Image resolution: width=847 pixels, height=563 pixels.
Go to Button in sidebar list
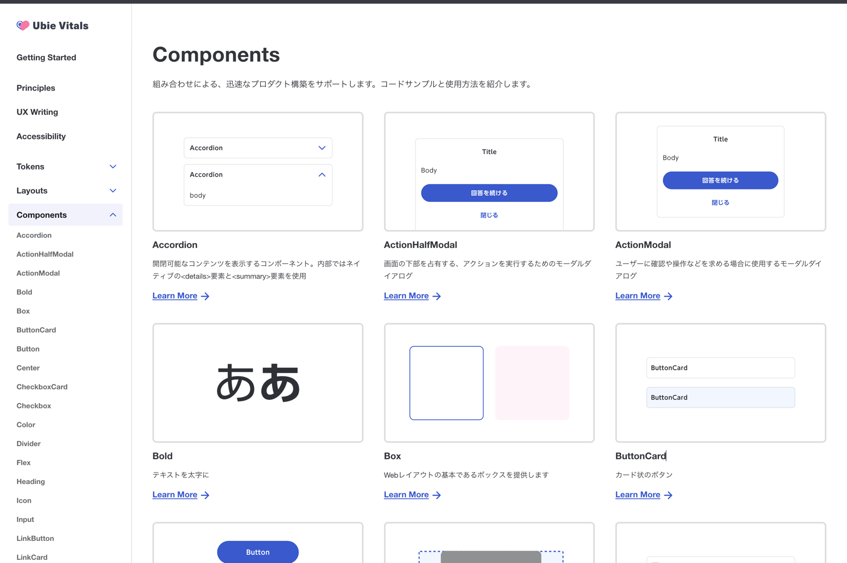[28, 349]
